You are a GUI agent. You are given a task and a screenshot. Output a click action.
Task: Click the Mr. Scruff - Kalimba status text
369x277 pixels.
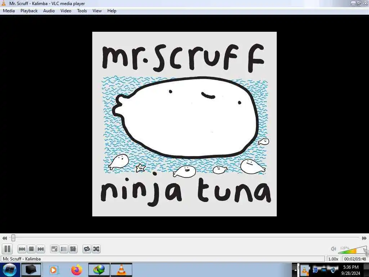click(22, 259)
